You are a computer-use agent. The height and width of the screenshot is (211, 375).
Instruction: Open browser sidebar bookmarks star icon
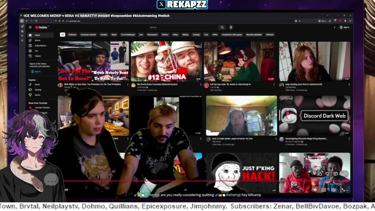pyautogui.click(x=22, y=40)
